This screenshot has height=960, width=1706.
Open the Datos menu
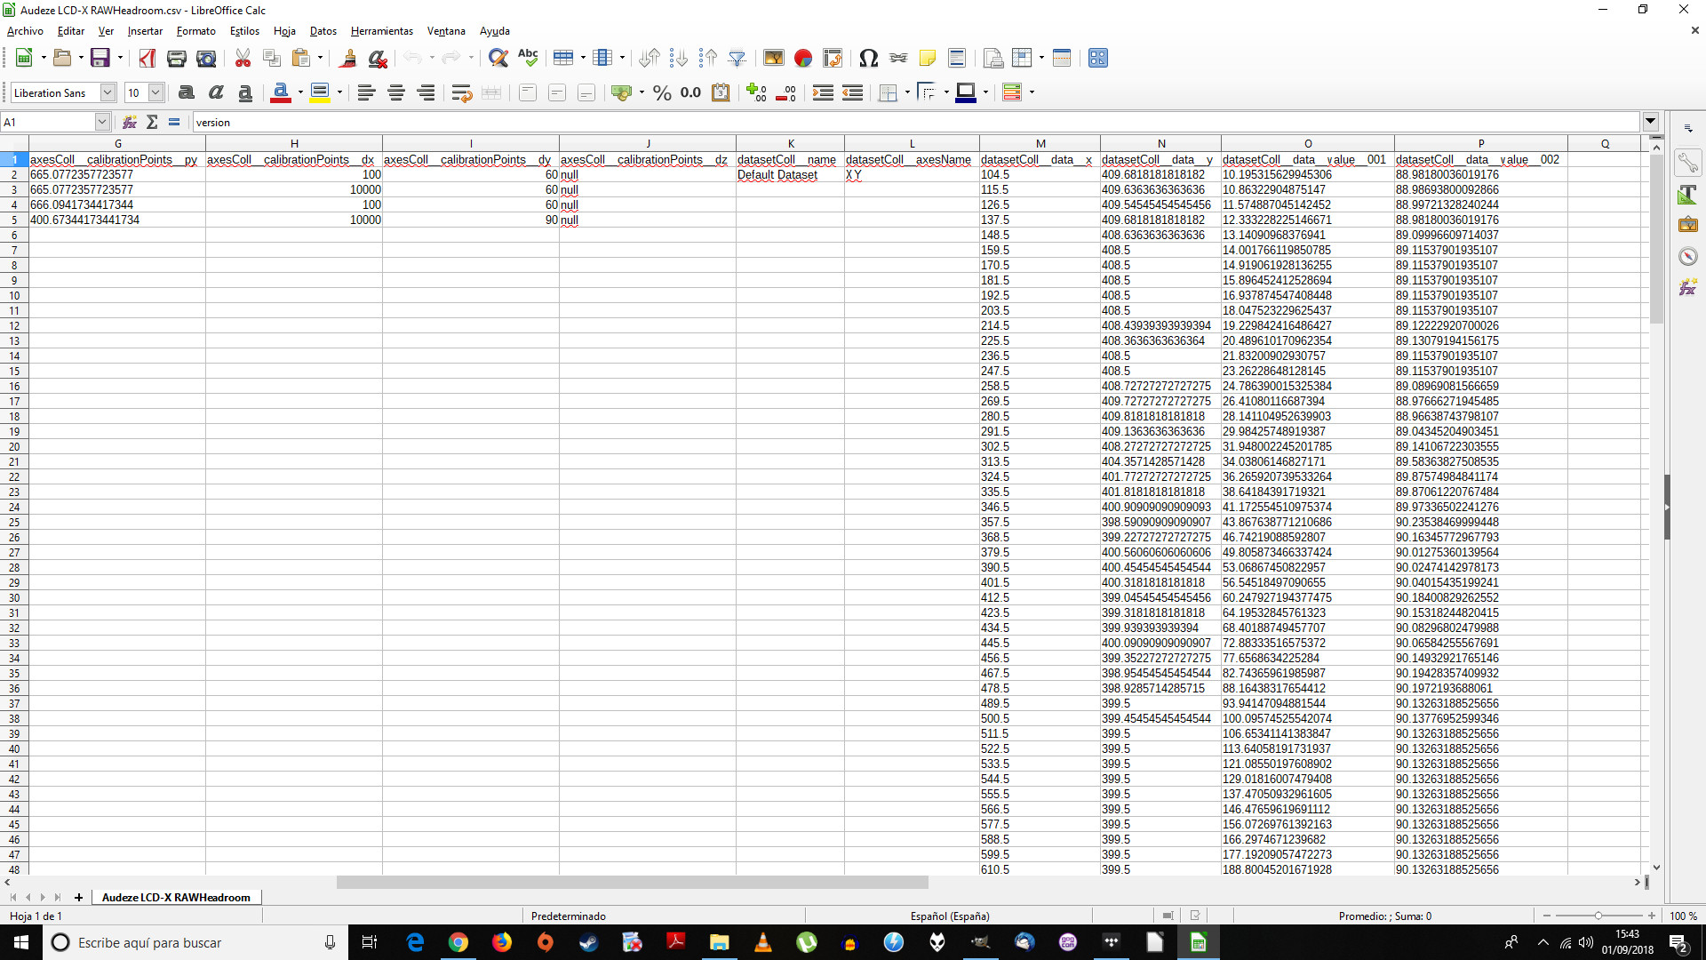[323, 31]
